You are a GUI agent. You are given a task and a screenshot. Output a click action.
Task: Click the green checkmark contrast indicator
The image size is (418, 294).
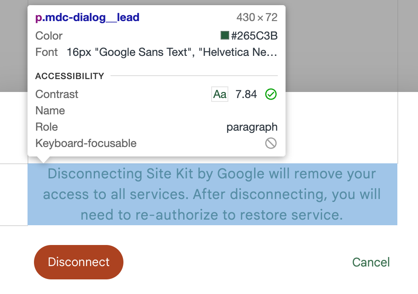271,94
